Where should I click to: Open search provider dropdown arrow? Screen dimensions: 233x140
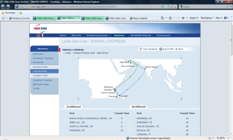tap(231, 7)
